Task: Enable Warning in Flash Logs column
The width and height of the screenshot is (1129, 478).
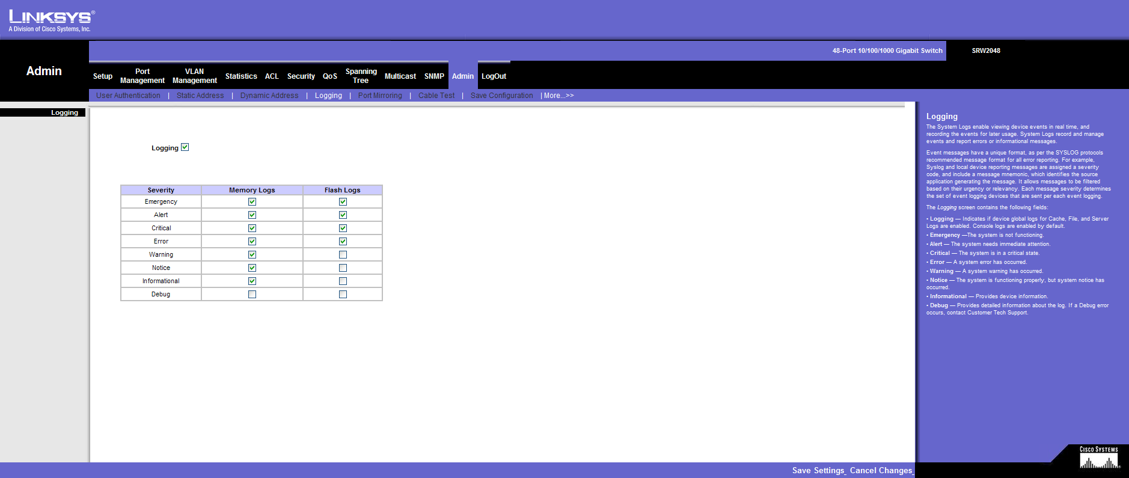Action: [343, 255]
